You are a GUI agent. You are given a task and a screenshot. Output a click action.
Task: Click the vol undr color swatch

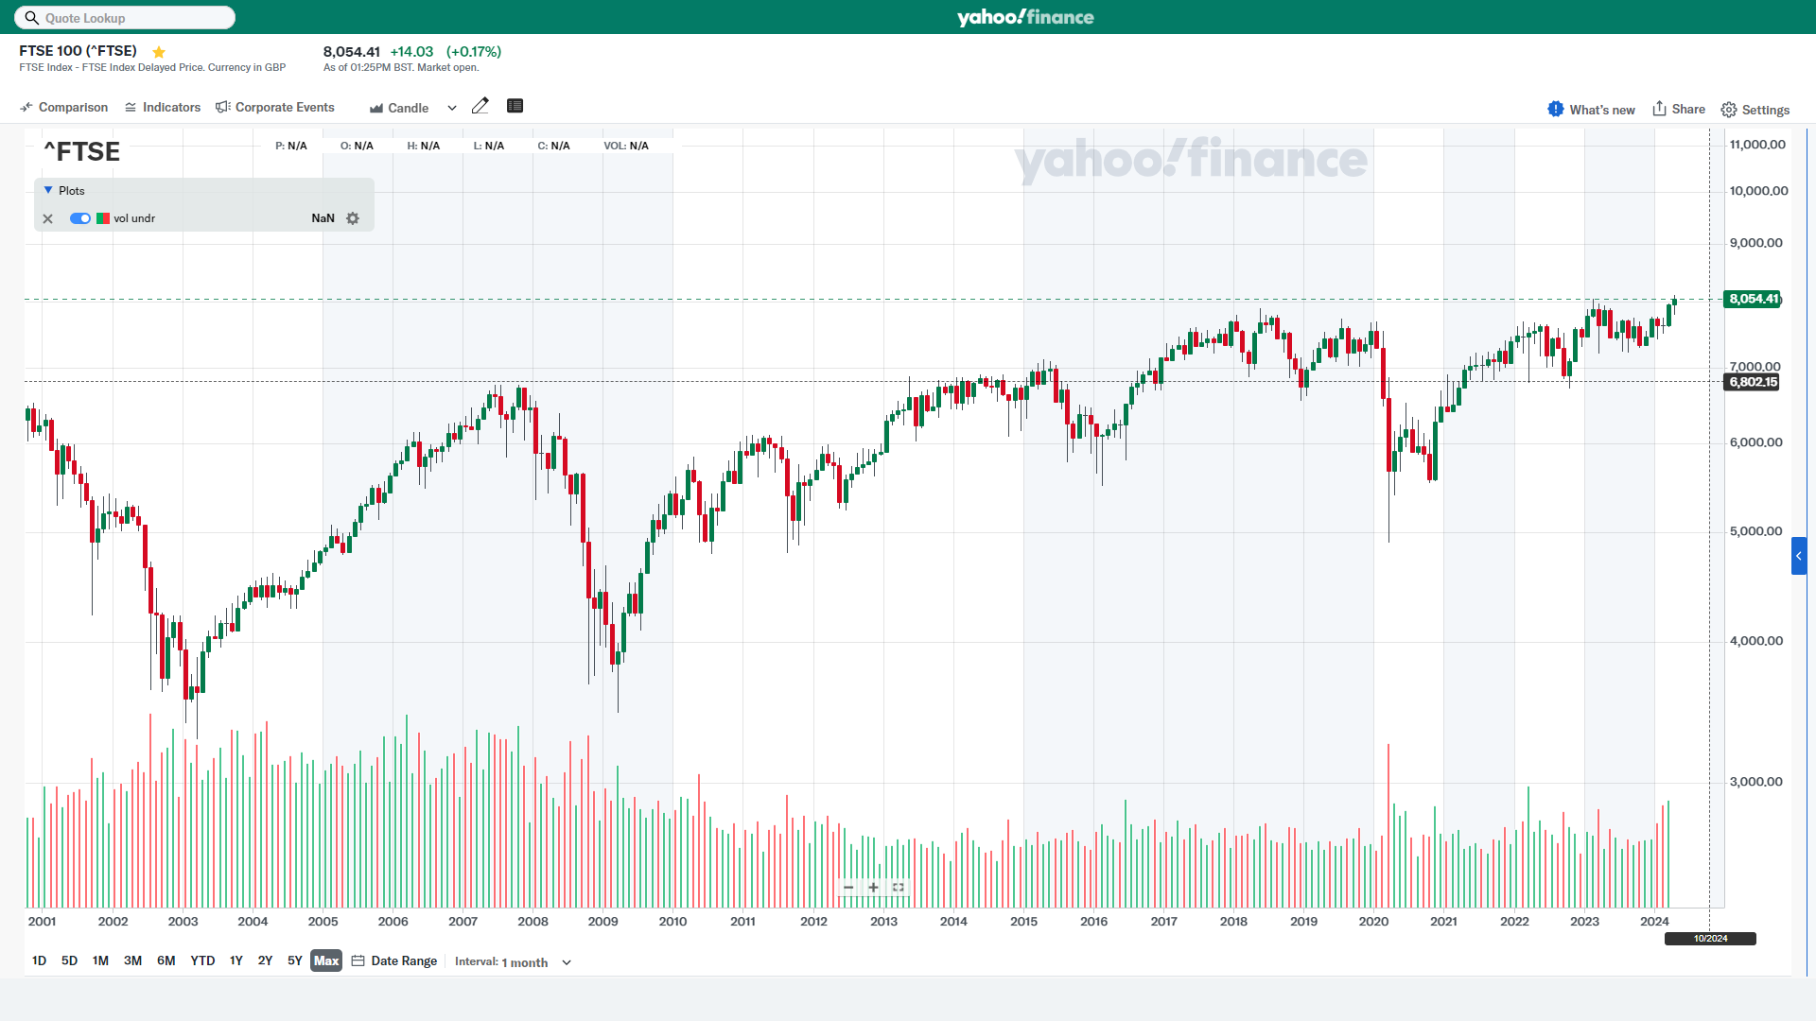[103, 218]
